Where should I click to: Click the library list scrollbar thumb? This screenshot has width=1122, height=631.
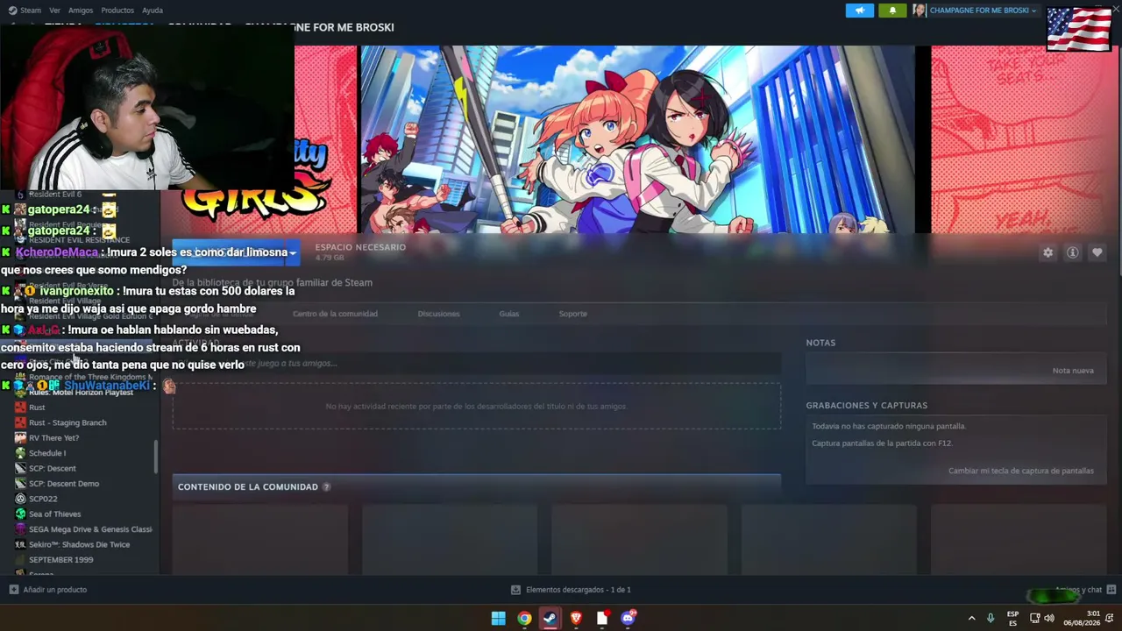click(x=156, y=455)
